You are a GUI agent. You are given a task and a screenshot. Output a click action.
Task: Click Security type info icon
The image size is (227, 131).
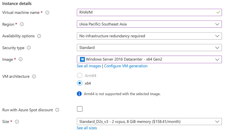(x=29, y=48)
